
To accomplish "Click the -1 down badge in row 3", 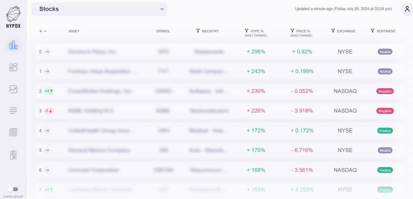I will 49,111.
